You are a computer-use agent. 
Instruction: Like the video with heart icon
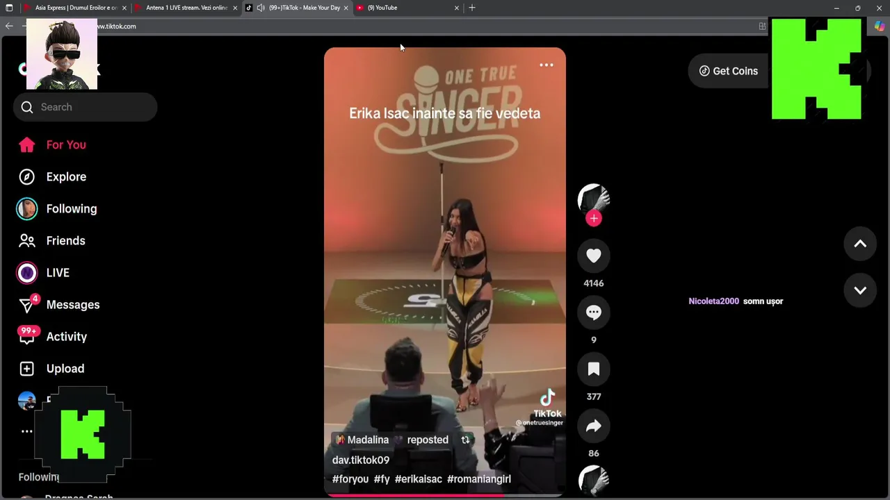[x=593, y=256]
